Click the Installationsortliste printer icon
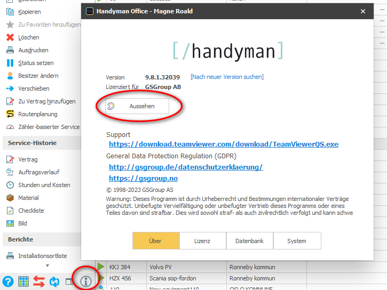The image size is (387, 290). (10, 256)
